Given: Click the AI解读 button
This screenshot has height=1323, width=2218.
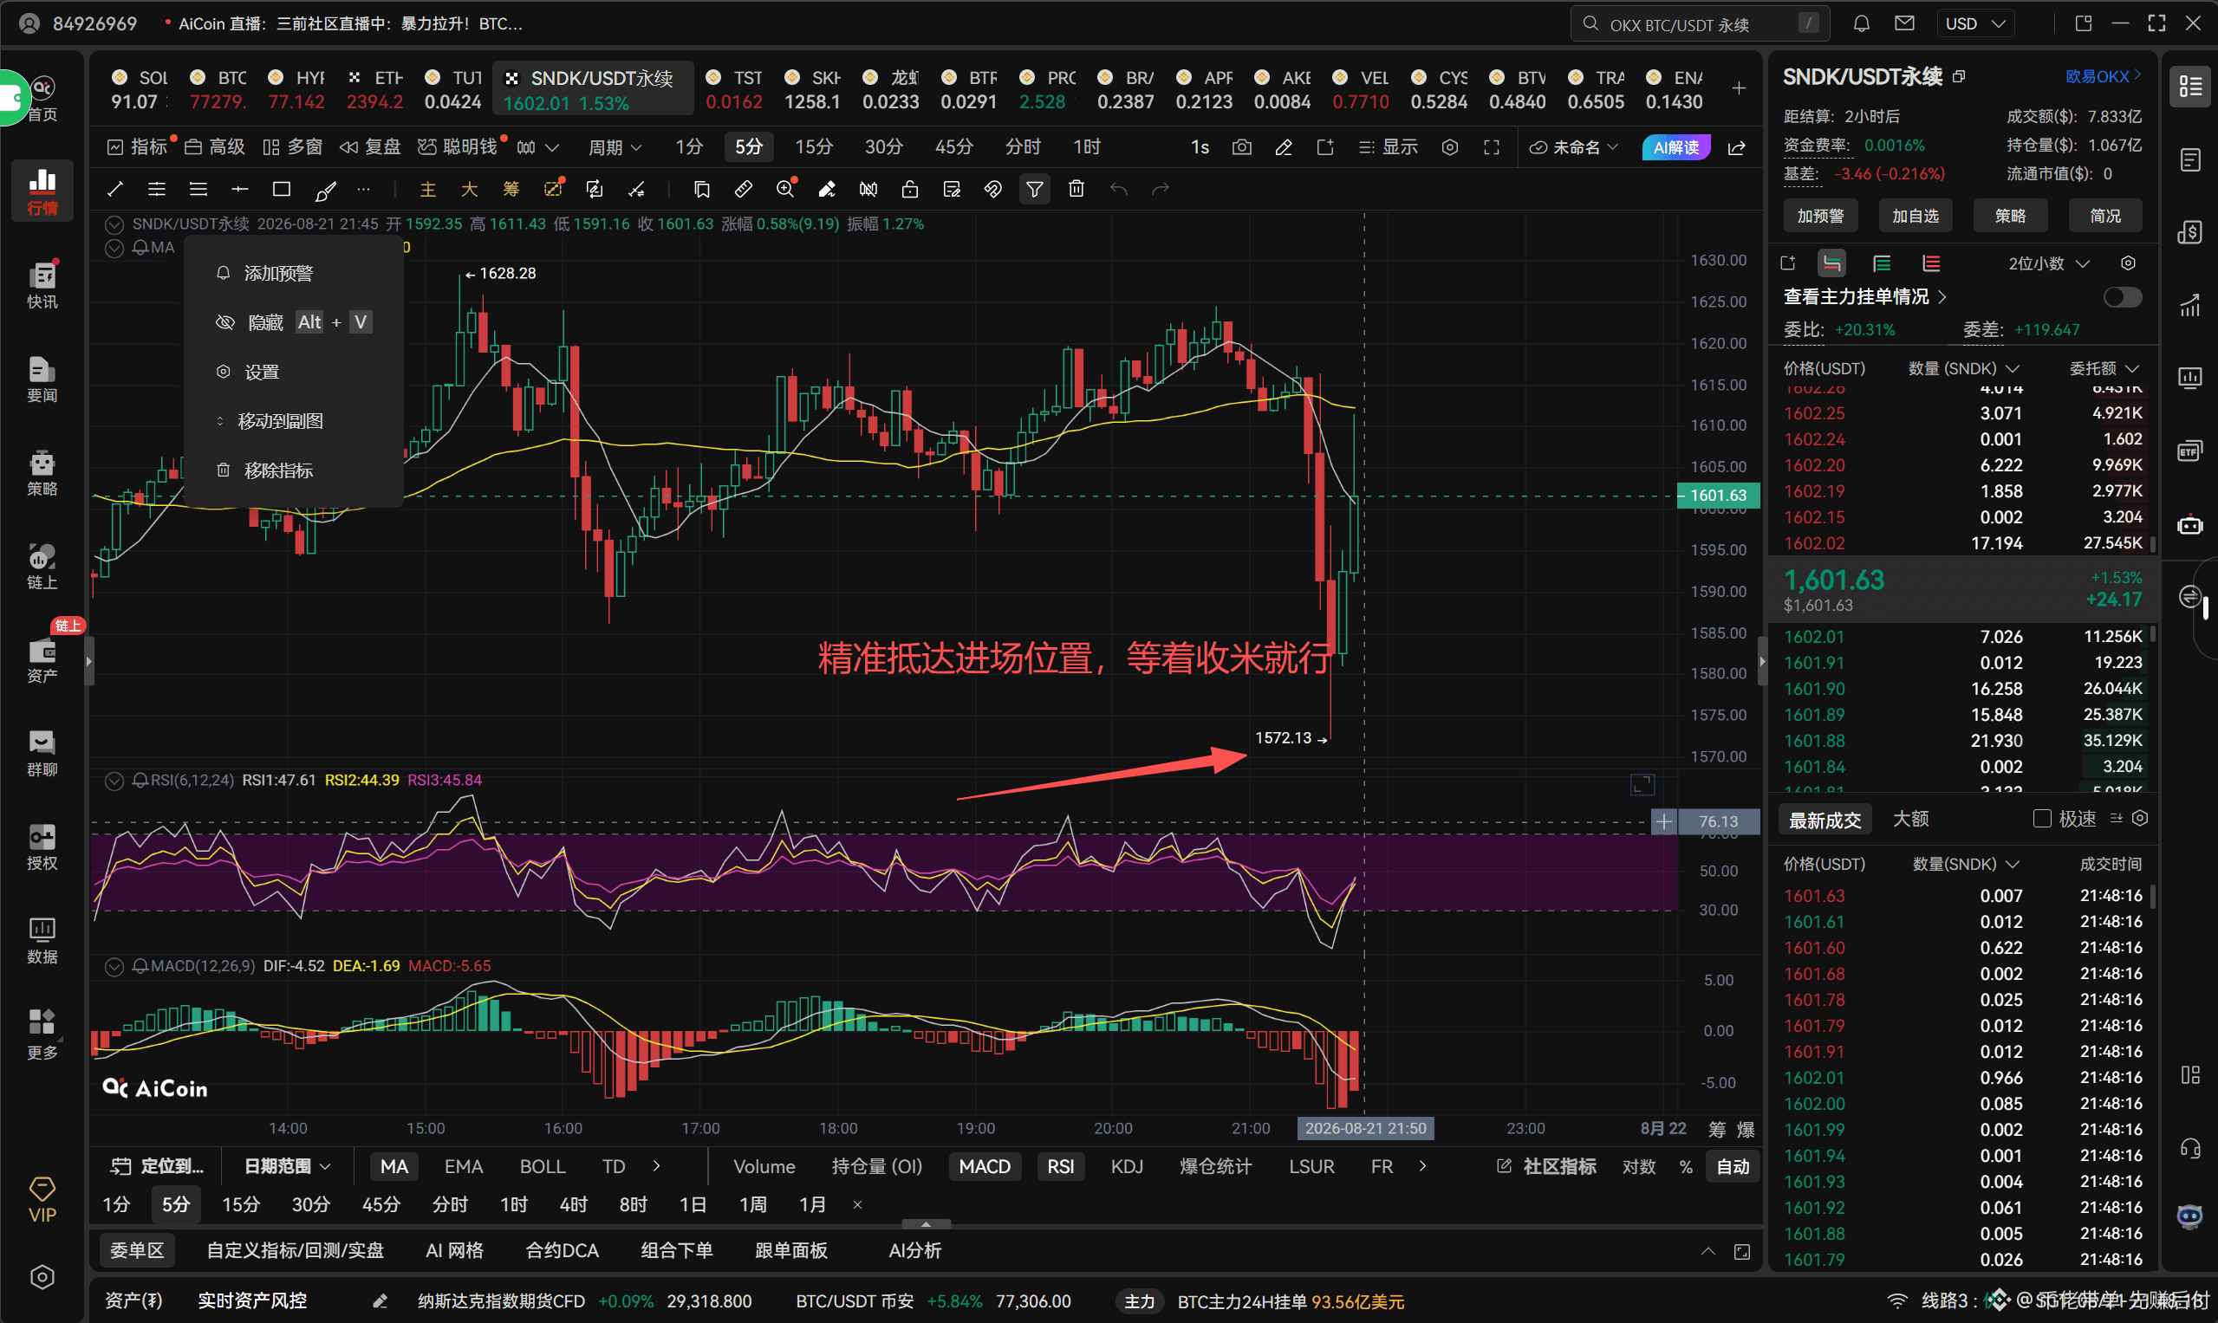Looking at the screenshot, I should (1676, 147).
